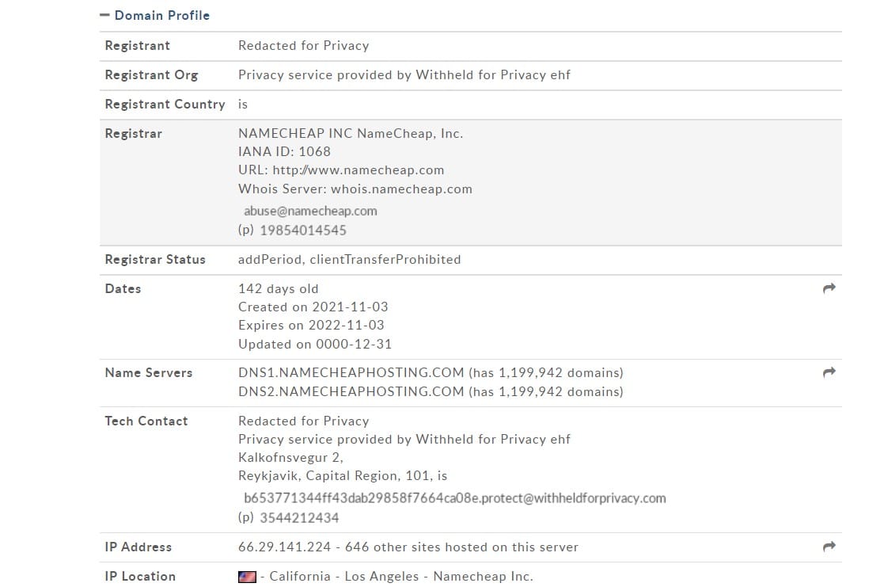Click the URL http://www.namecheap.com text
Image resolution: width=869 pixels, height=587 pixels.
tap(341, 170)
